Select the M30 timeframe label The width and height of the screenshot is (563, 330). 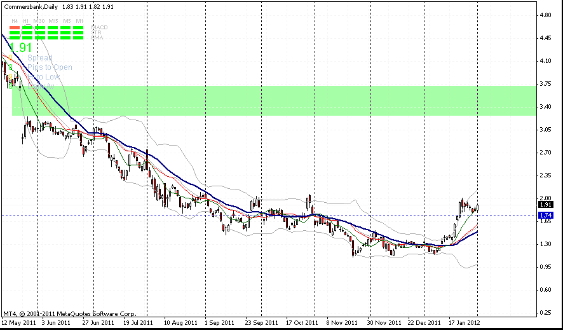(39, 21)
